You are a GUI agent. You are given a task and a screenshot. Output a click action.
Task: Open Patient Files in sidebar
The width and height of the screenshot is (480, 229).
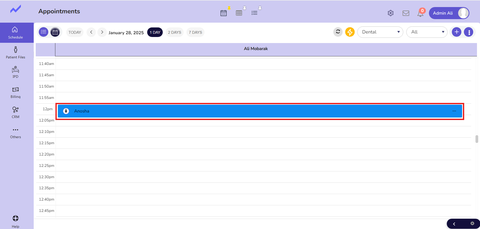click(x=16, y=53)
